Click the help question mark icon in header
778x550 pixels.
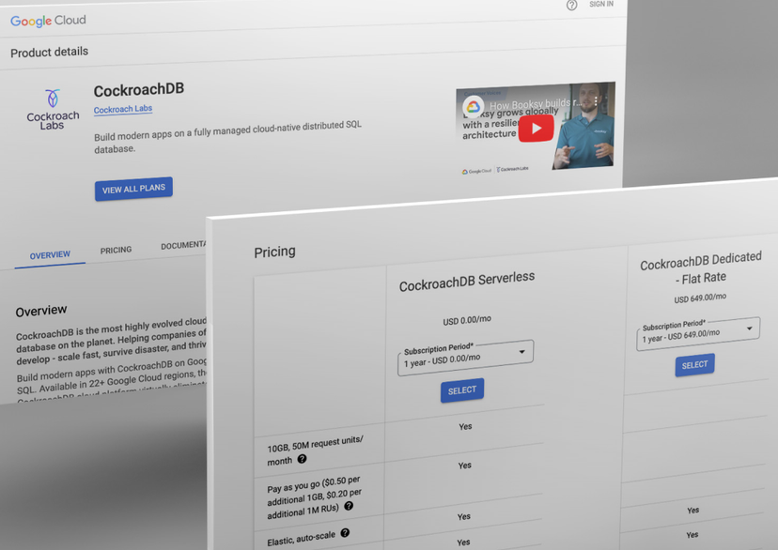click(571, 6)
